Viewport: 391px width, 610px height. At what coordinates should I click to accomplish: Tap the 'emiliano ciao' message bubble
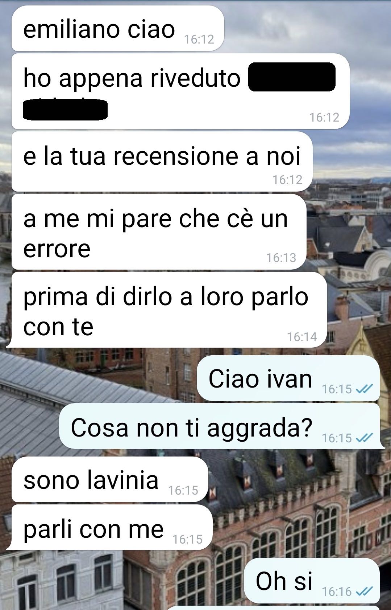tap(118, 28)
